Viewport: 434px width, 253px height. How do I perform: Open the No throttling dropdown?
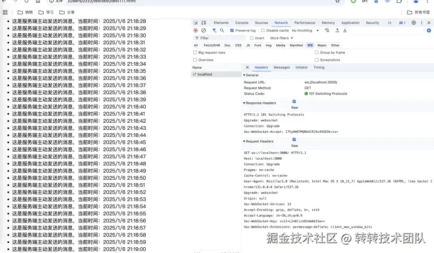click(305, 30)
